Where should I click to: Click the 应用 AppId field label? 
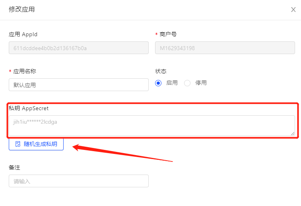(x=23, y=35)
